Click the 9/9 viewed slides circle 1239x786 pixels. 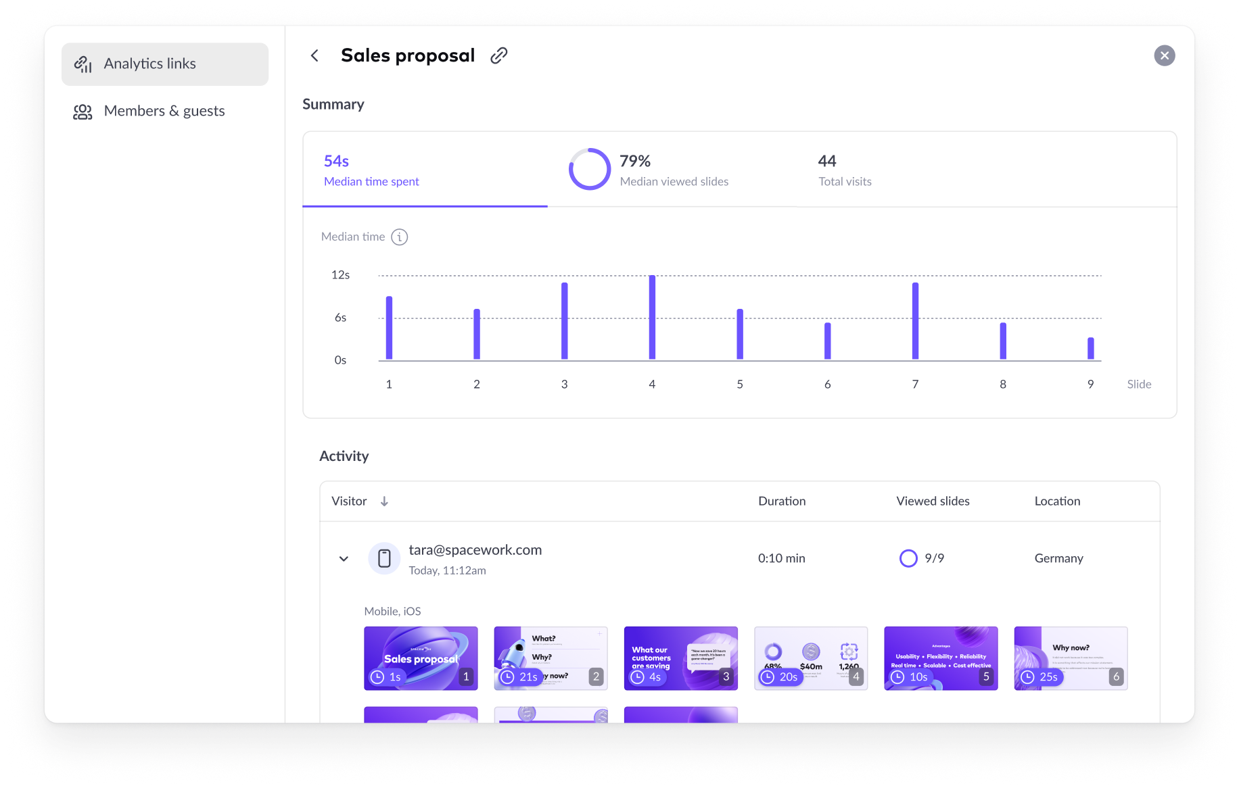(x=908, y=559)
